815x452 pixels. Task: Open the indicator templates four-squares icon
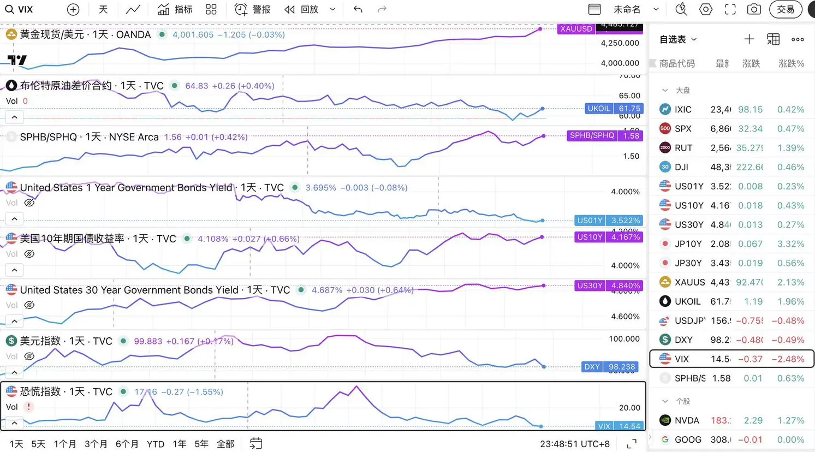[211, 9]
